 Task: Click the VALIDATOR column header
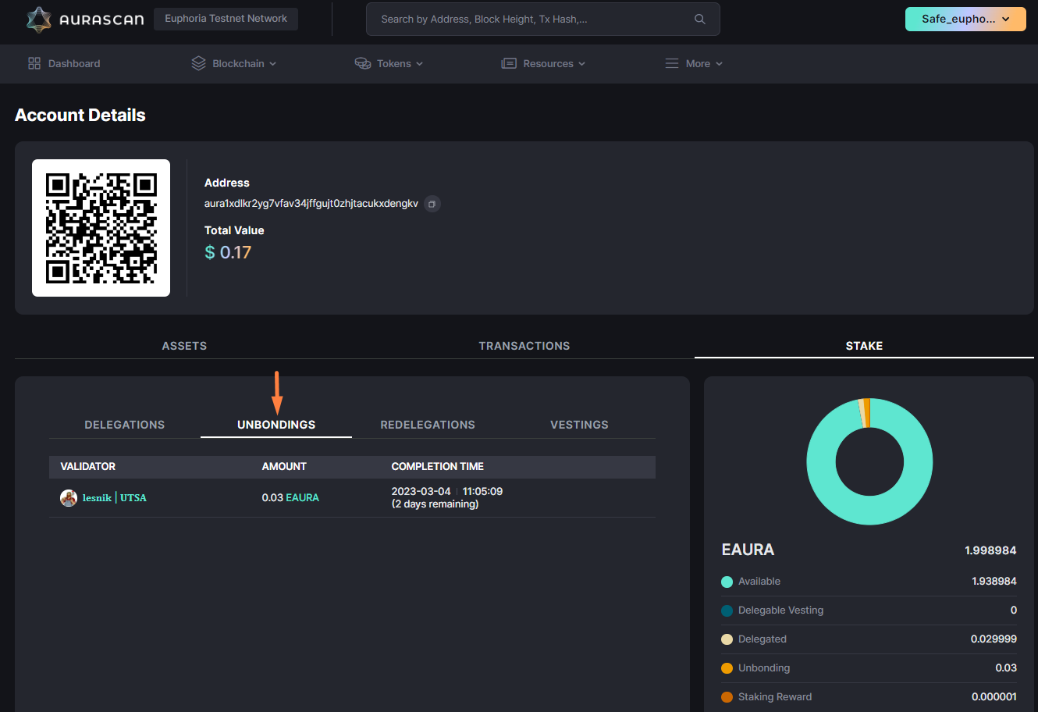(x=88, y=466)
